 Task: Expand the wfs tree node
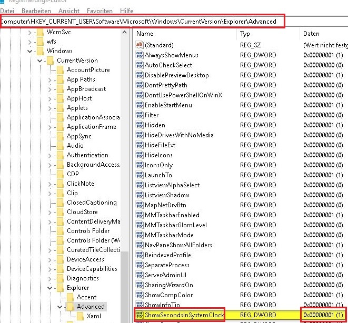pyautogui.click(x=29, y=42)
